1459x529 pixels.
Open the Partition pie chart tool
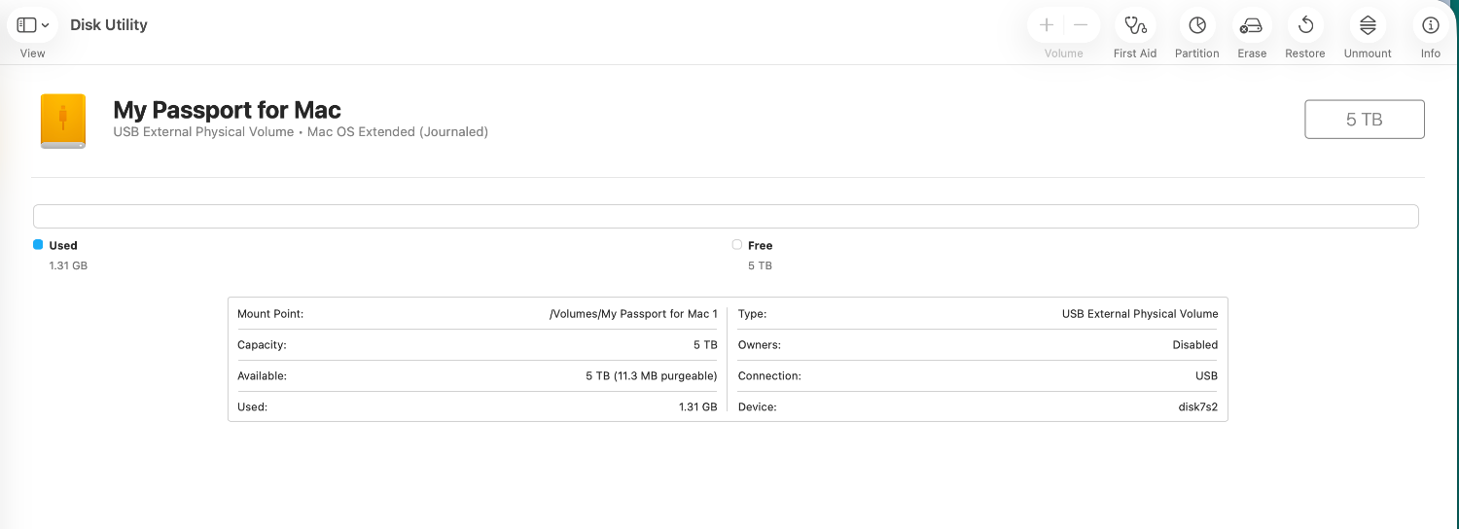[1196, 25]
